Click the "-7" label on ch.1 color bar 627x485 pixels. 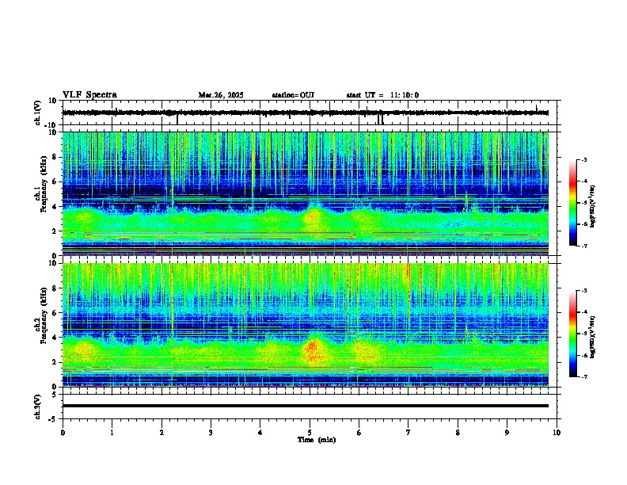click(583, 246)
